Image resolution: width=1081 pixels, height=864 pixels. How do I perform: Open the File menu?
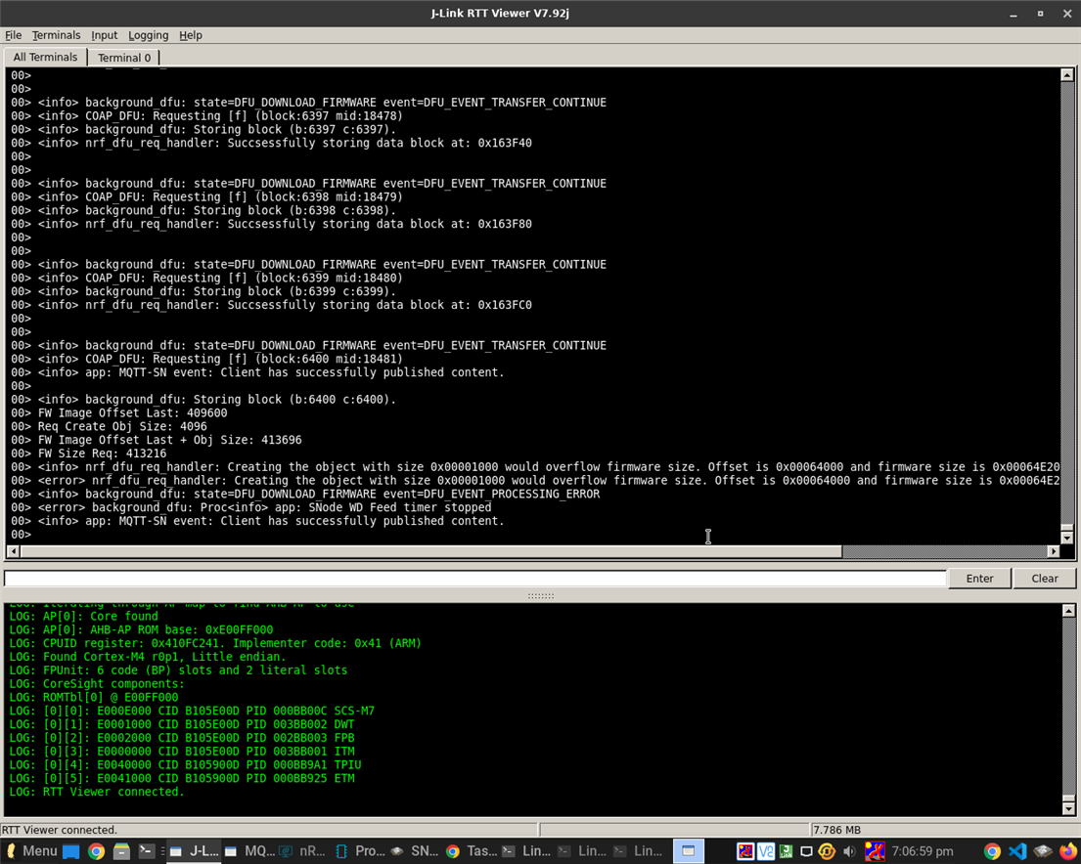13,35
